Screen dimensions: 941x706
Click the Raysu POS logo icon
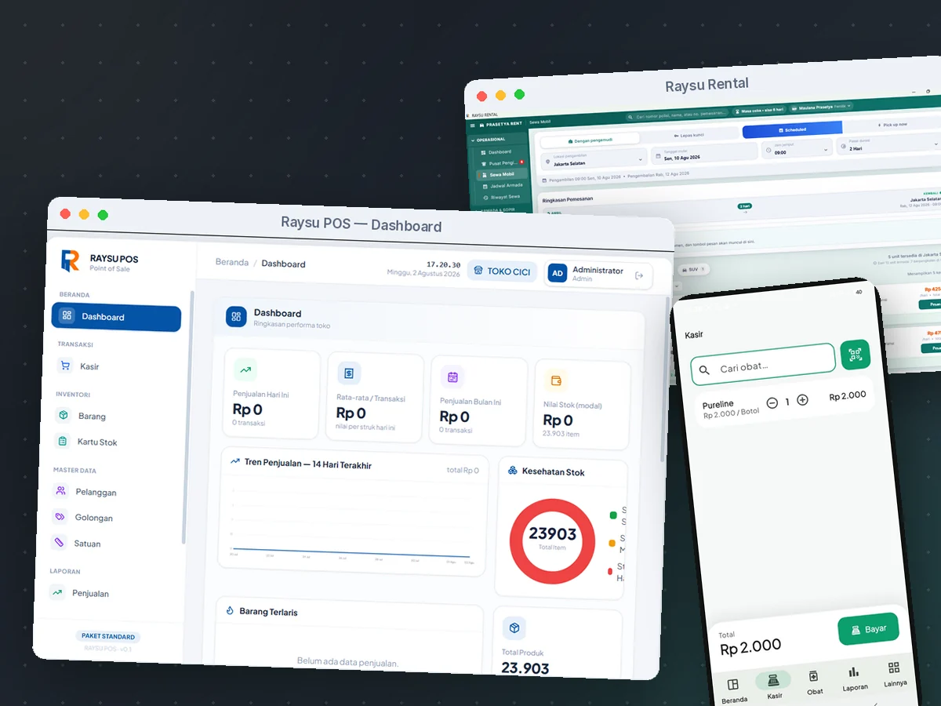point(71,260)
